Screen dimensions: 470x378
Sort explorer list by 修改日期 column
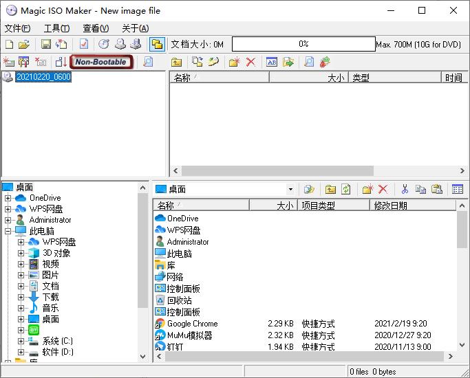pyautogui.click(x=413, y=205)
